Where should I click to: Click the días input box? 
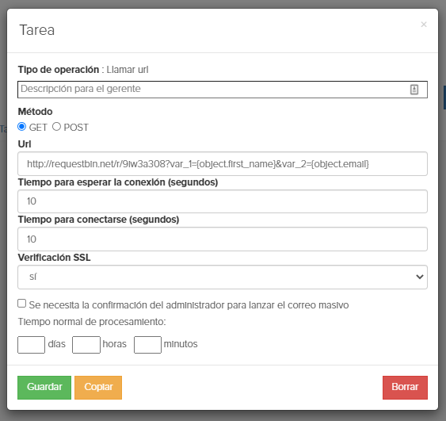[x=31, y=345]
